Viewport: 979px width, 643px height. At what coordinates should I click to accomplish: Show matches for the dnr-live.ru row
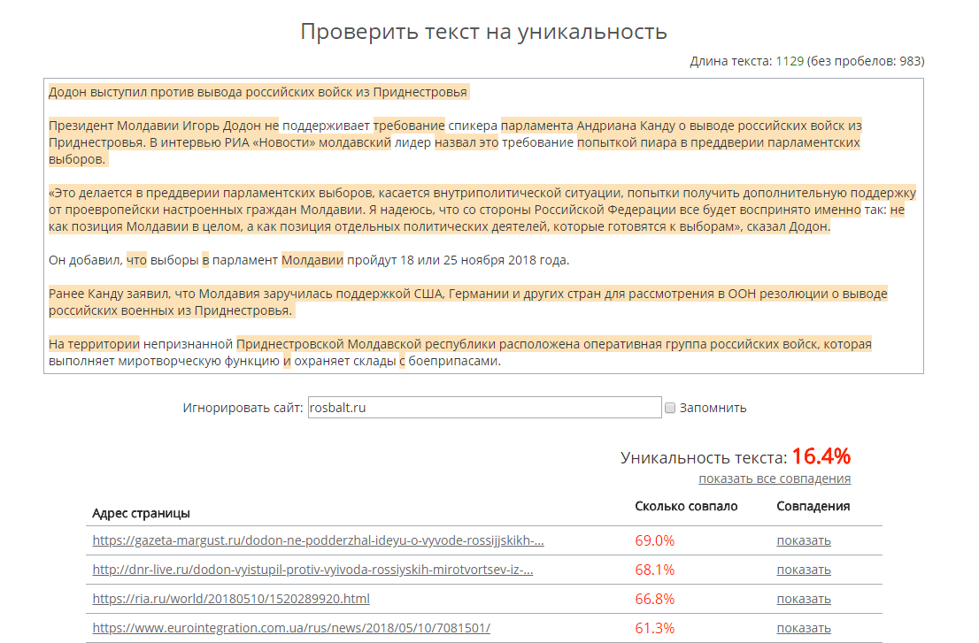point(804,570)
